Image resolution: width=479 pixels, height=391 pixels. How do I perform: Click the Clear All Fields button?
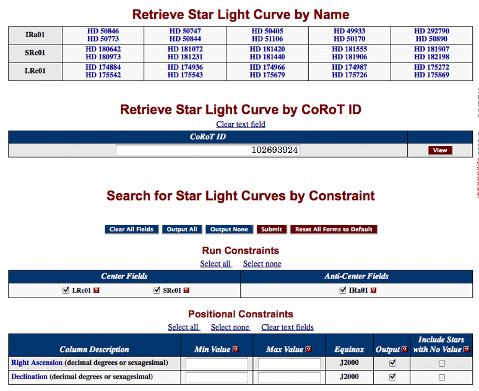coord(131,230)
